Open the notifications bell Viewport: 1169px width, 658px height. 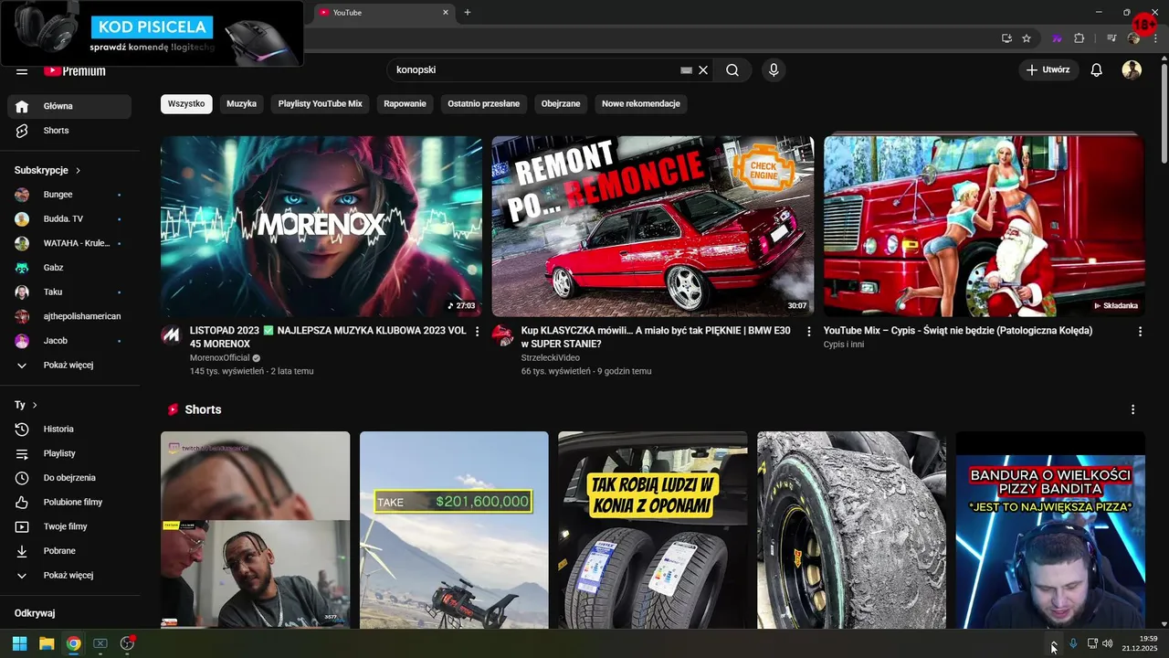click(1097, 69)
